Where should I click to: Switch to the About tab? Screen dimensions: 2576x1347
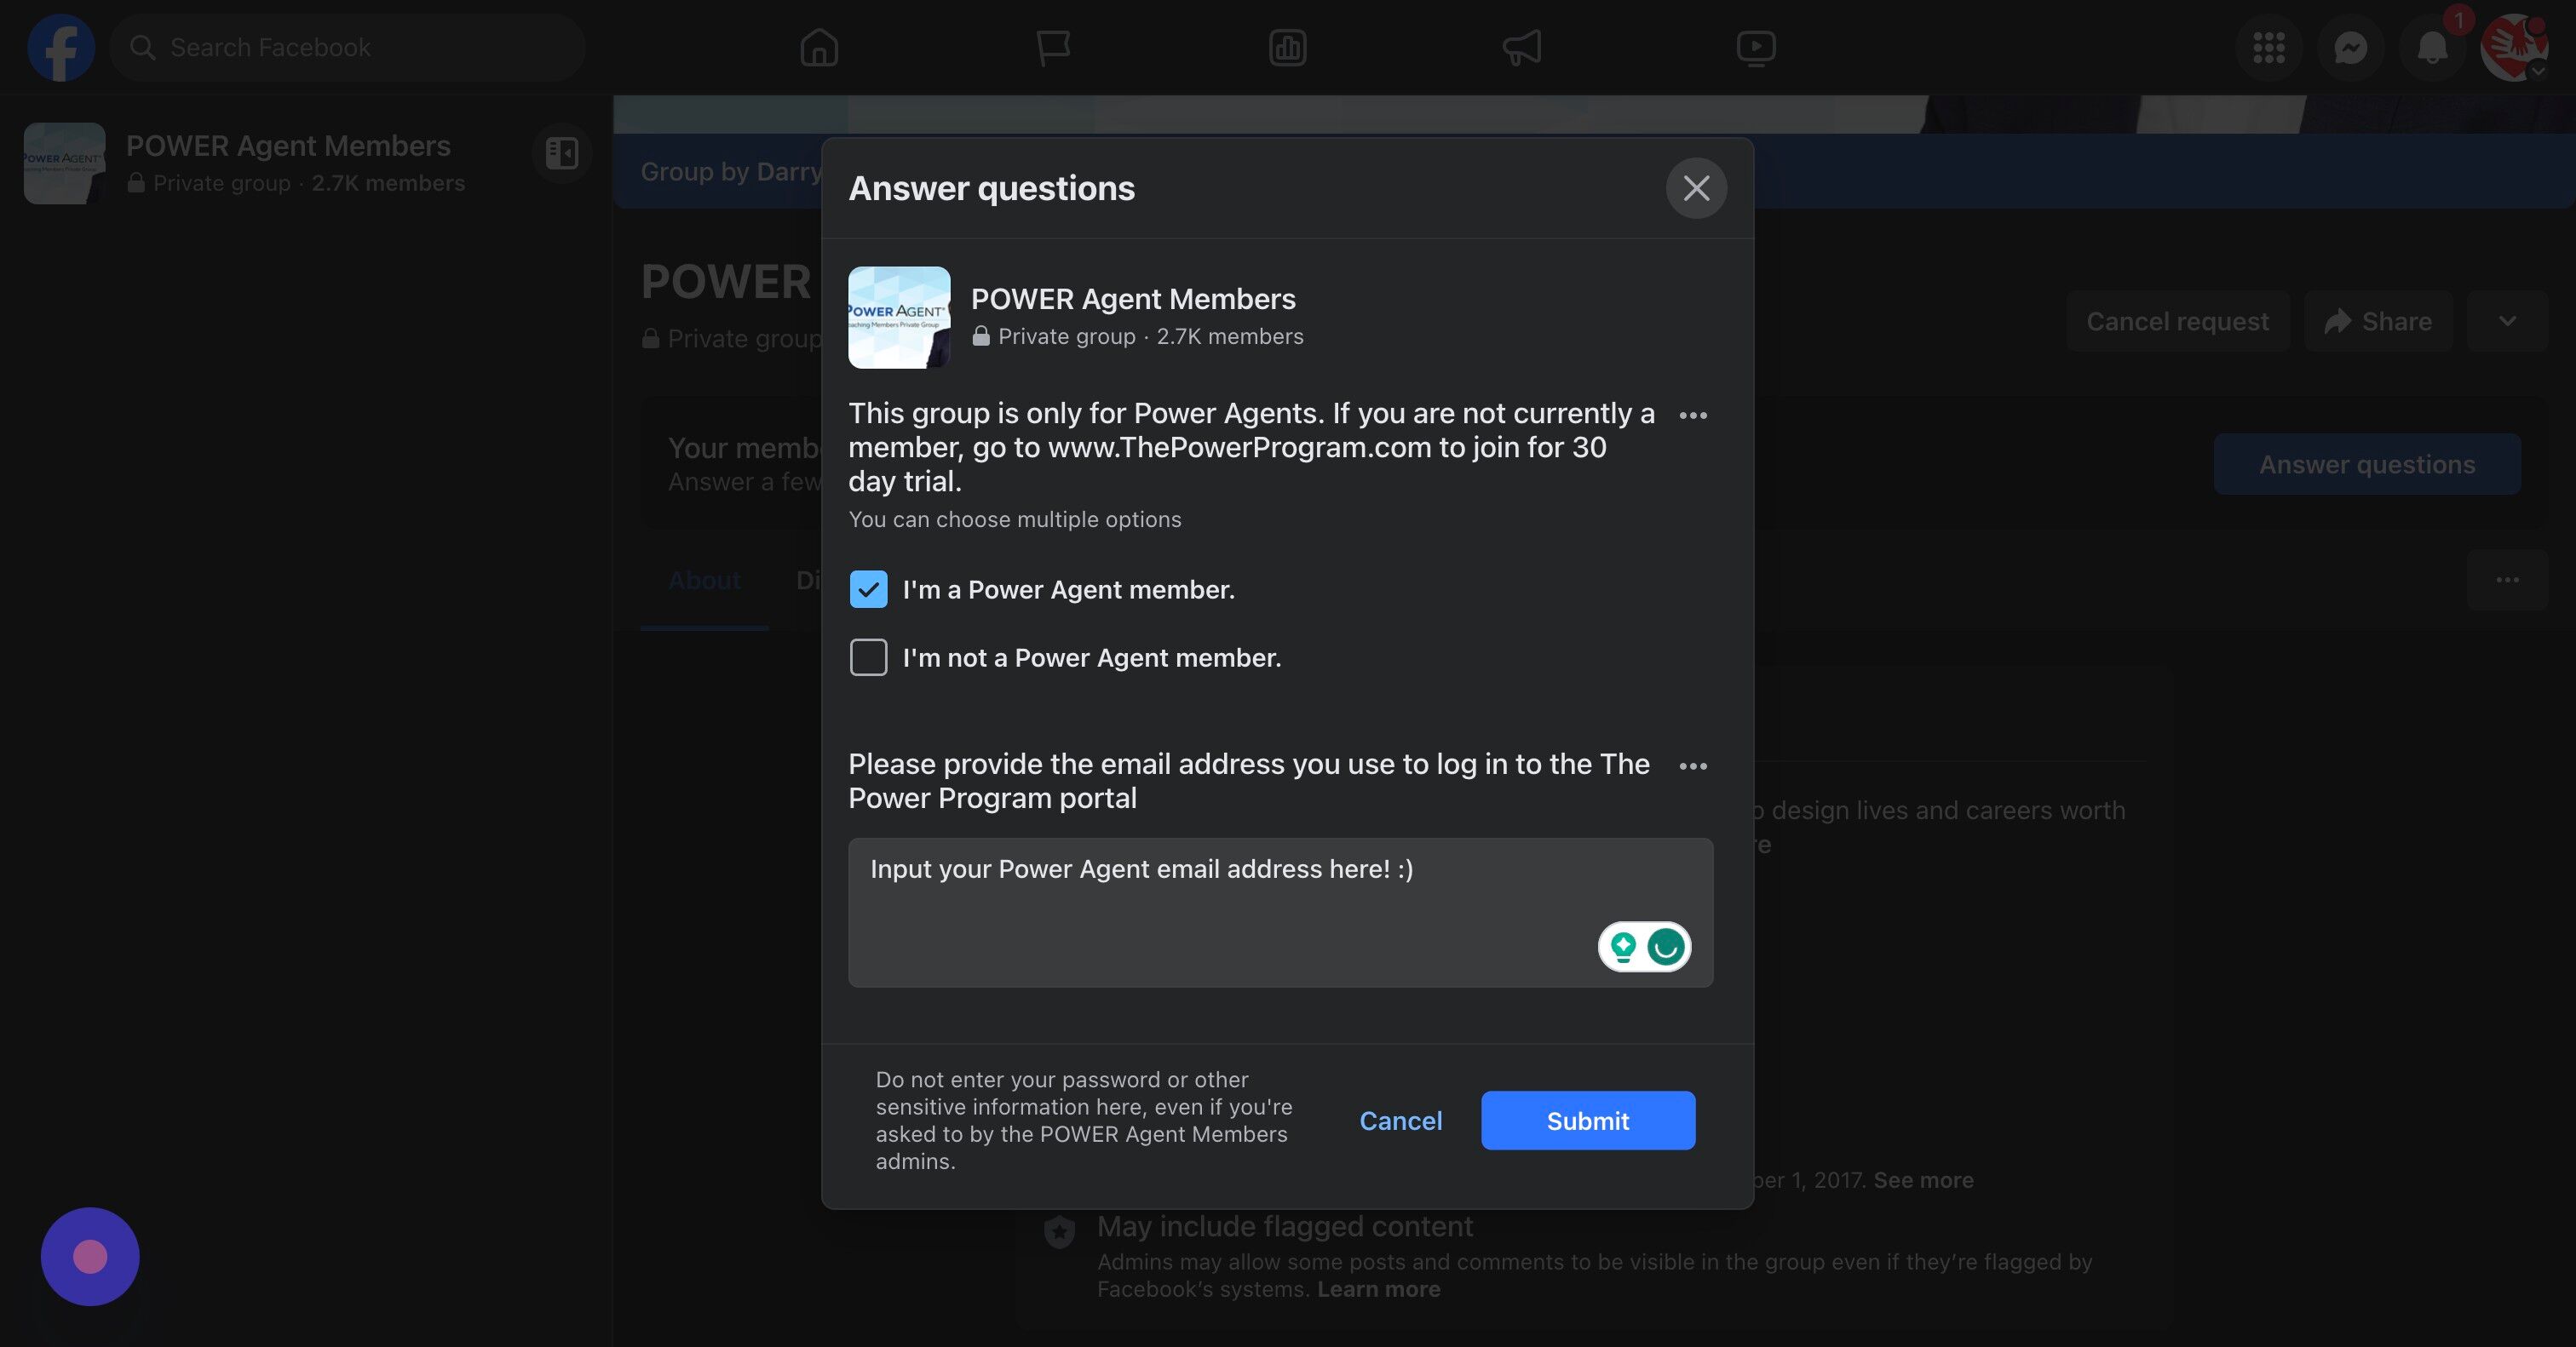pyautogui.click(x=704, y=581)
